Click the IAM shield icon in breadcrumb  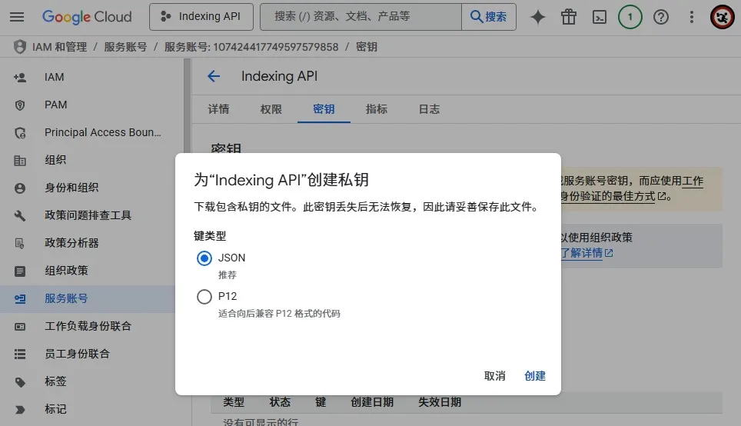[19, 47]
